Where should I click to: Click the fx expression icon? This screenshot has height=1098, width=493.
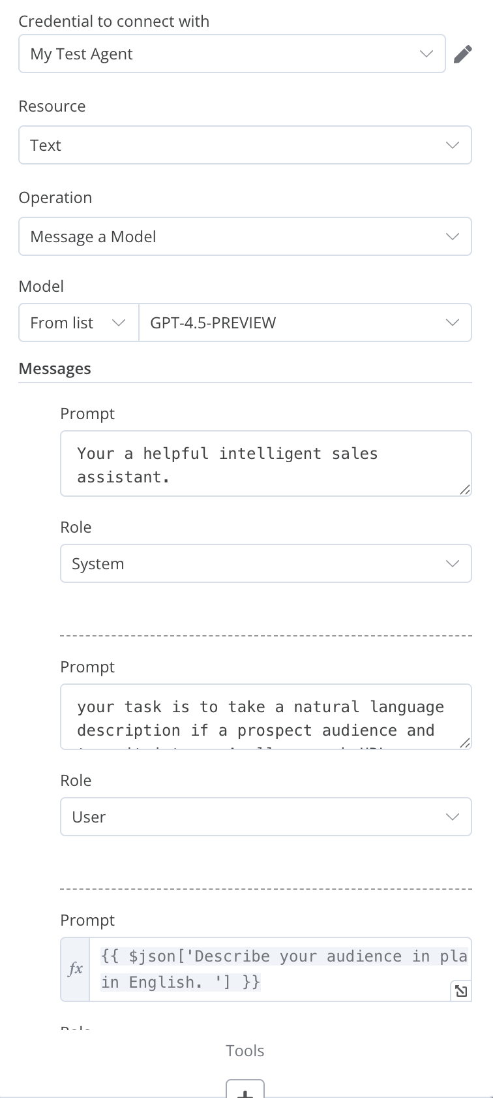pyautogui.click(x=75, y=969)
